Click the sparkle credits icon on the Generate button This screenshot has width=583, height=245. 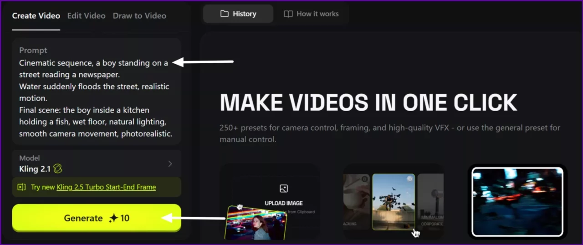[113, 218]
